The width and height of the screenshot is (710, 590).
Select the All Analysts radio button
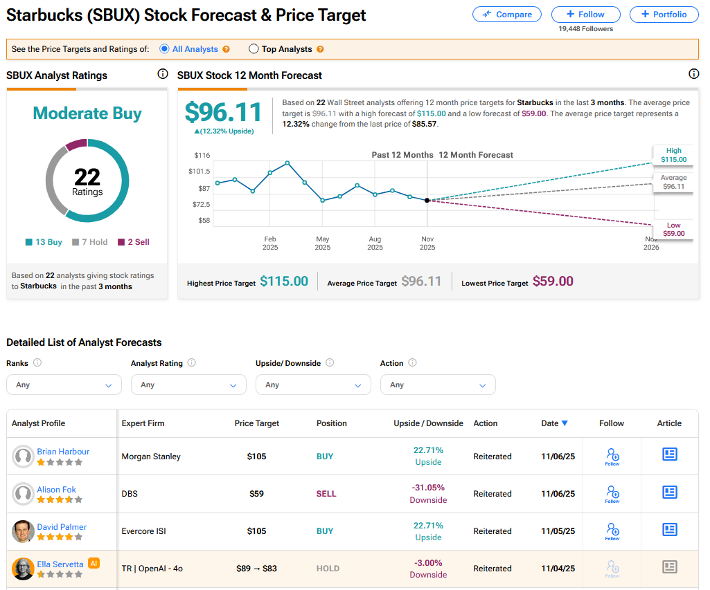[164, 49]
